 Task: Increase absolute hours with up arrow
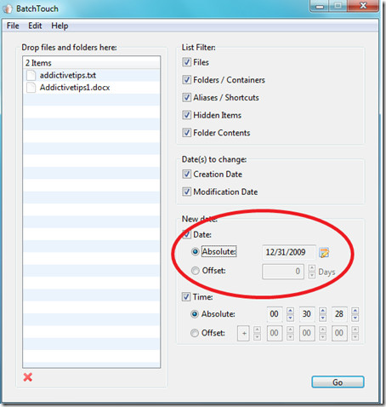(290, 311)
